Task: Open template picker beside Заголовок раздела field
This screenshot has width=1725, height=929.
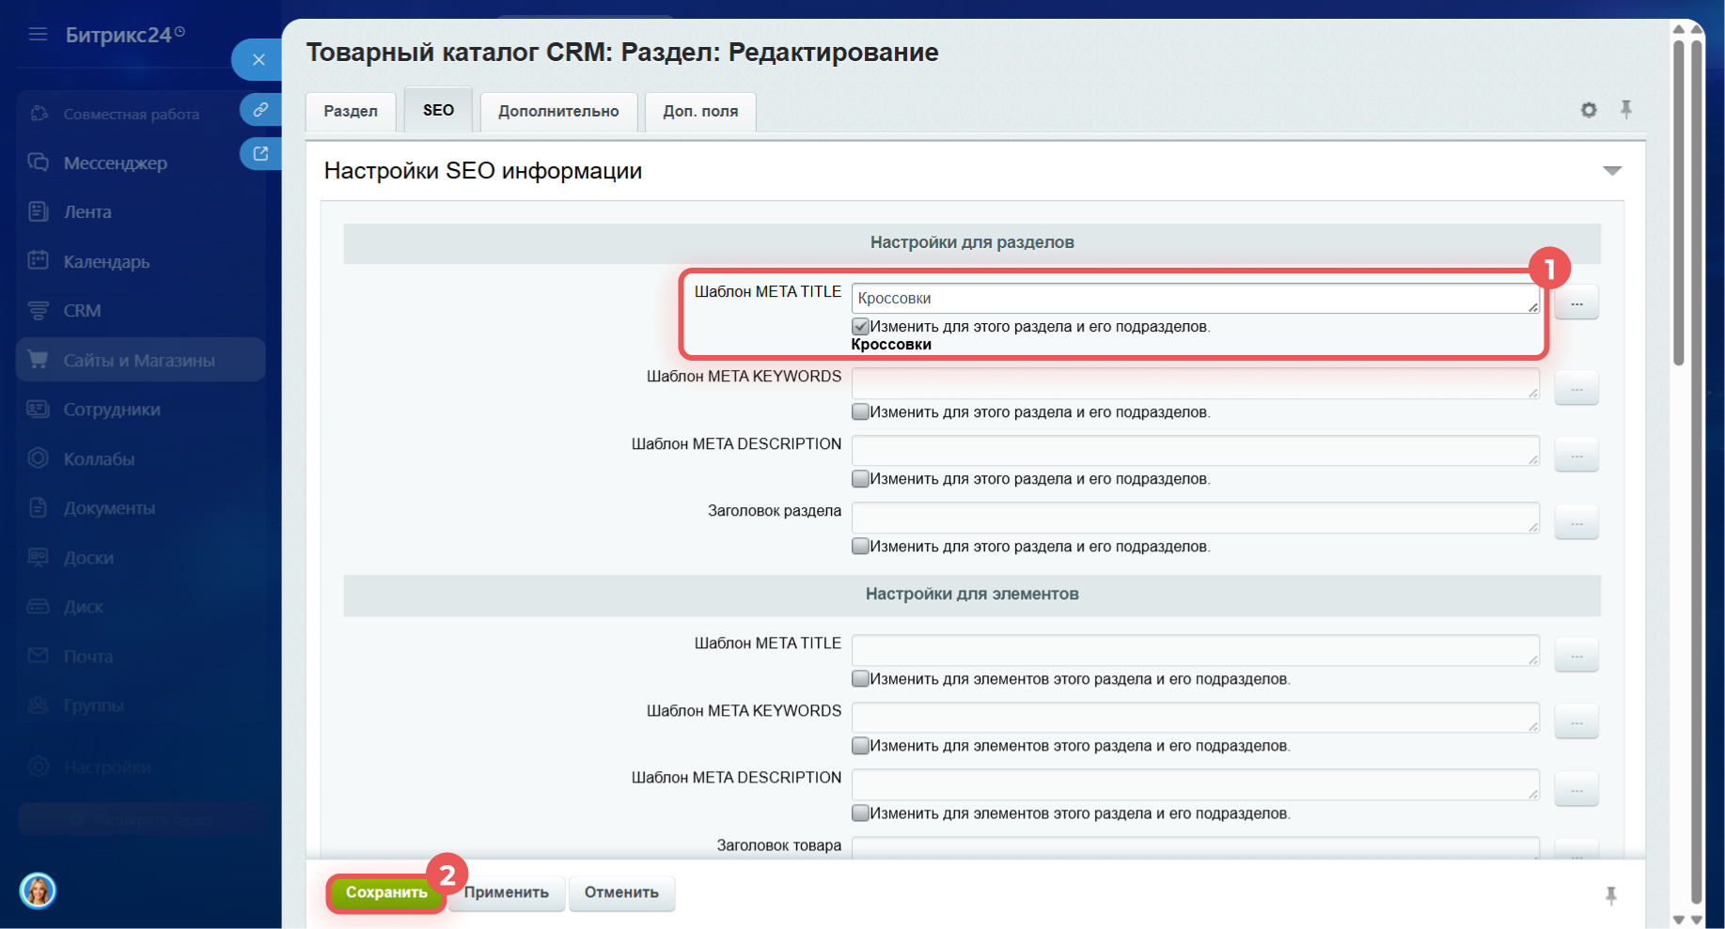Action: pos(1576,523)
